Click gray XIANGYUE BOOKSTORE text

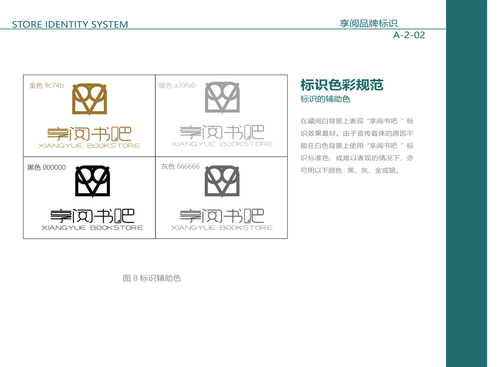coord(222,228)
